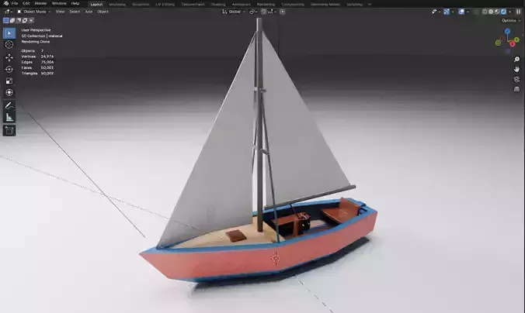Open the pivot point dropdown
The width and height of the screenshot is (525, 313).
253,12
